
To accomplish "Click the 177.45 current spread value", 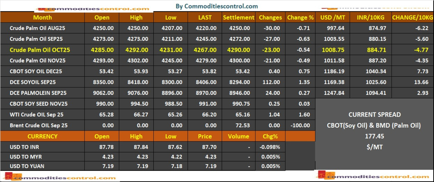I will click(374, 136).
